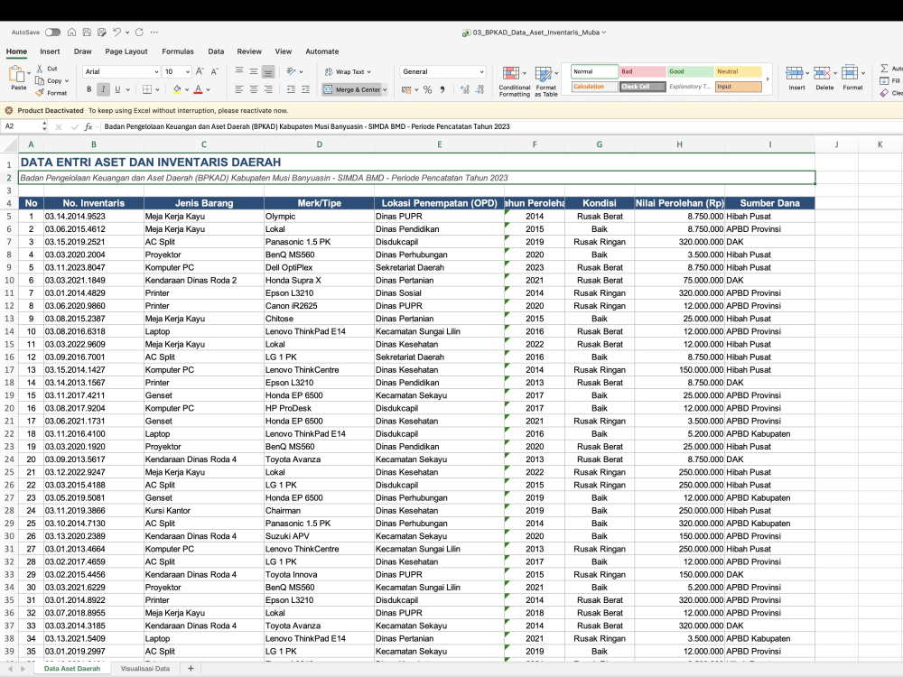This screenshot has width=903, height=677.
Task: Switch to the Review tab
Action: click(249, 51)
